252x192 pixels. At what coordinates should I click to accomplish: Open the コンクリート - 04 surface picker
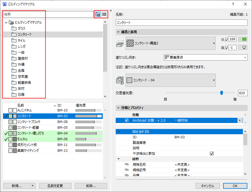pyautogui.click(x=170, y=80)
